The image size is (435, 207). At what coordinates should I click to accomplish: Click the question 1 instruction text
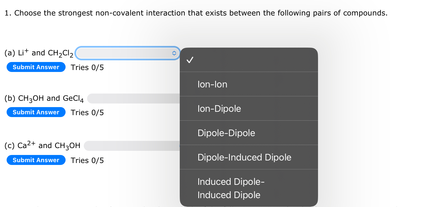point(196,13)
